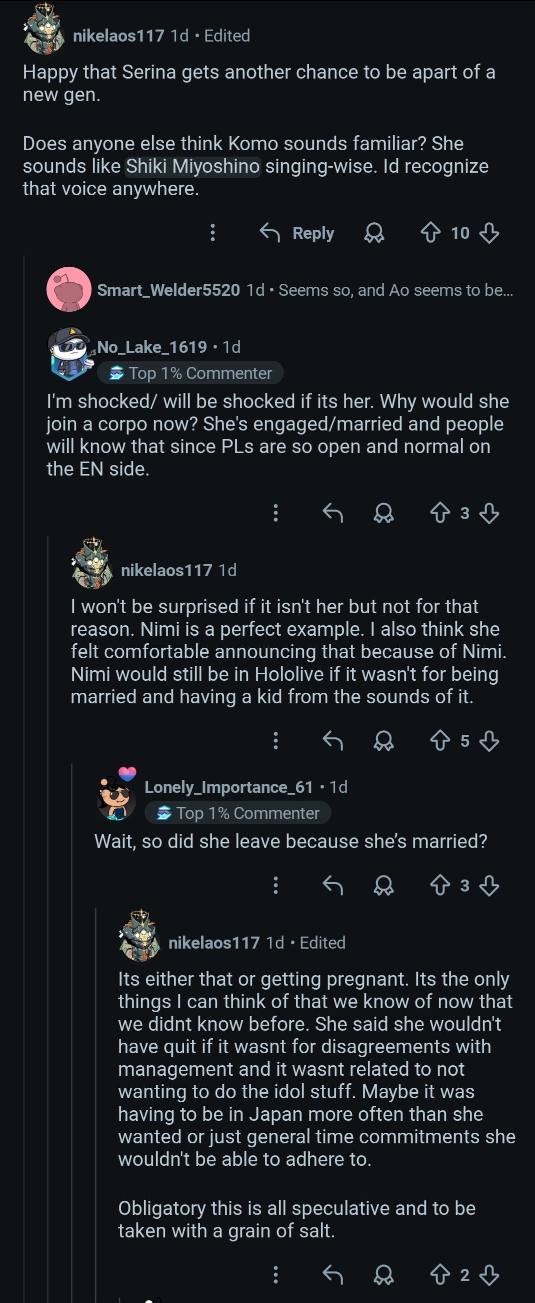Viewport: 535px width, 1303px height.
Task: Award the last nikelaos117 comment
Action: (384, 1275)
